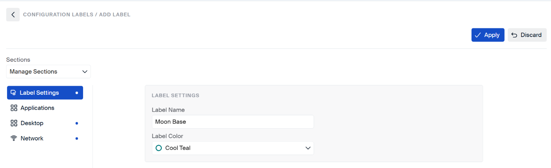Go to the Network section
The height and width of the screenshot is (168, 551).
[x=32, y=138]
